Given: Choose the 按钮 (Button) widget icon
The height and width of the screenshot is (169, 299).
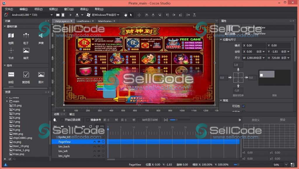Looking at the screenshot, I should click(11, 75).
